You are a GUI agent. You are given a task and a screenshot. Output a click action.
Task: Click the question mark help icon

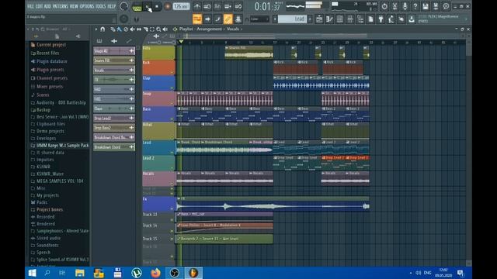415,6
